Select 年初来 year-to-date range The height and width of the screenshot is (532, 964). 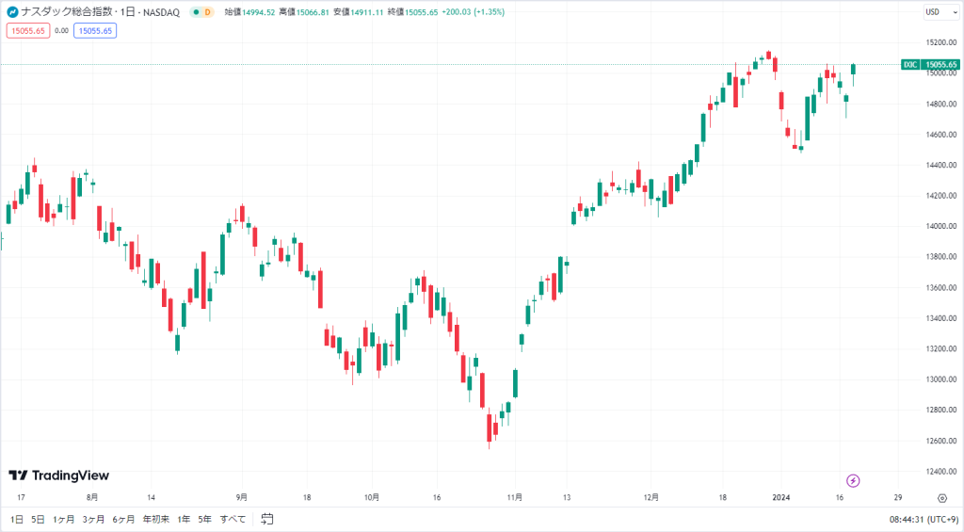(x=156, y=519)
